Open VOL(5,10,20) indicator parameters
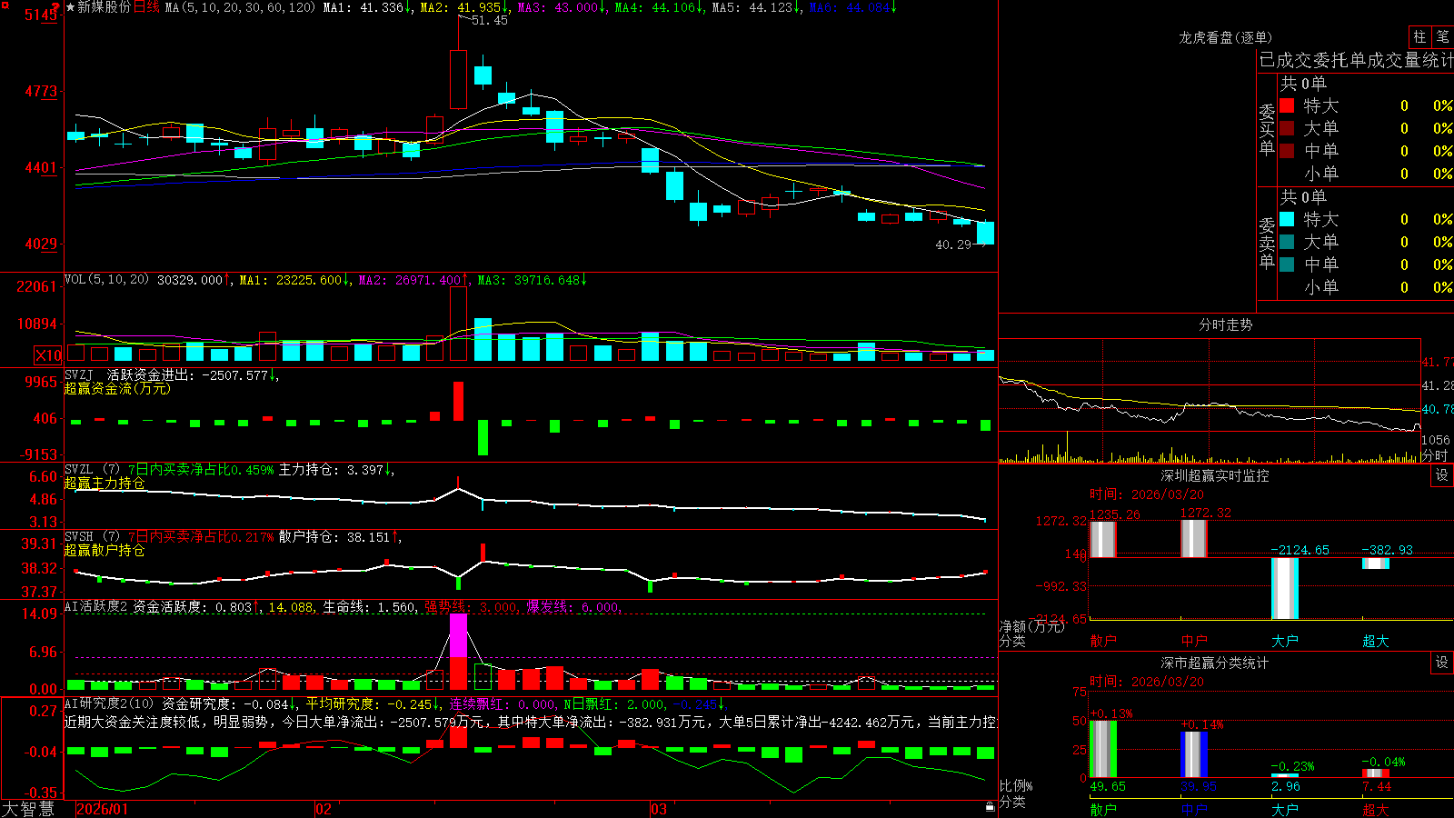Image resolution: width=1454 pixels, height=818 pixels. point(106,280)
